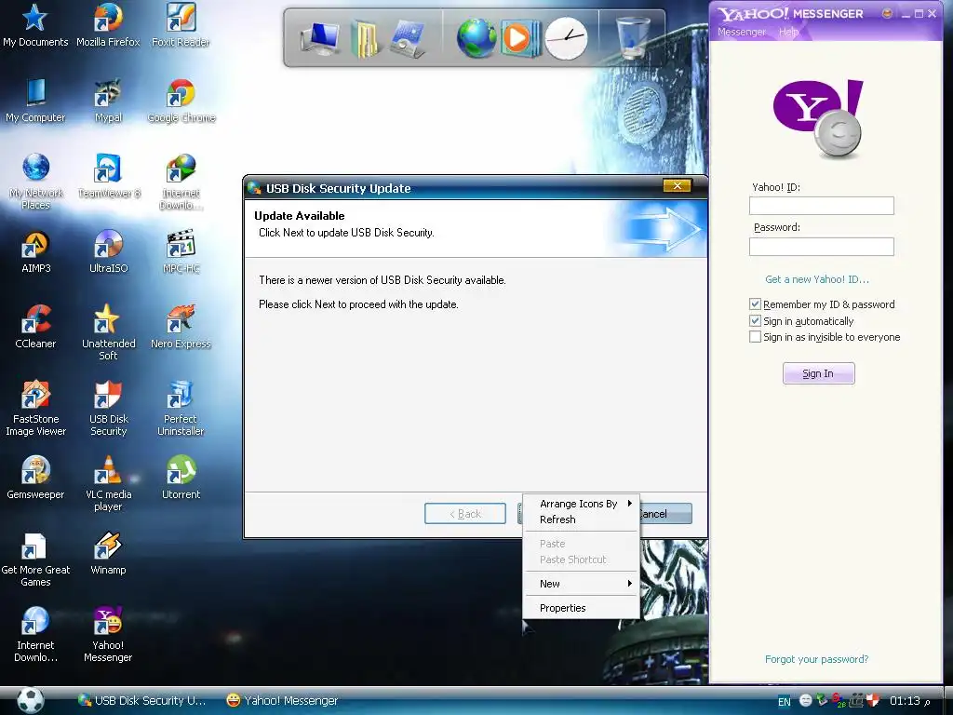Click the tray clock showing 01:13
The height and width of the screenshot is (715, 953).
[x=905, y=701]
